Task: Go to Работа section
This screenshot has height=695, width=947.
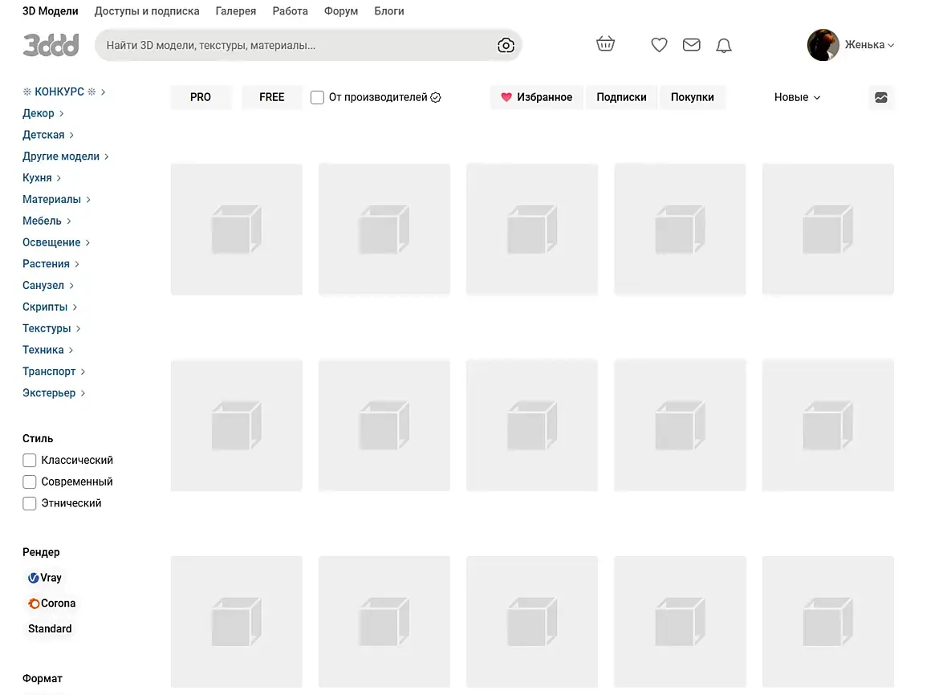Action: click(290, 11)
